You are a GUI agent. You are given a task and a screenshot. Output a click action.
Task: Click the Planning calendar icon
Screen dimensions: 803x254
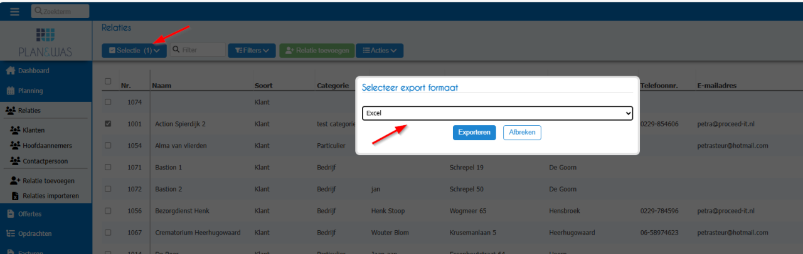tap(11, 91)
